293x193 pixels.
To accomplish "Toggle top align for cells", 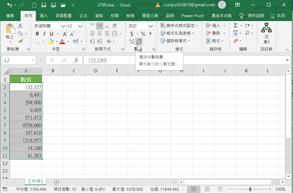I will [92, 26].
